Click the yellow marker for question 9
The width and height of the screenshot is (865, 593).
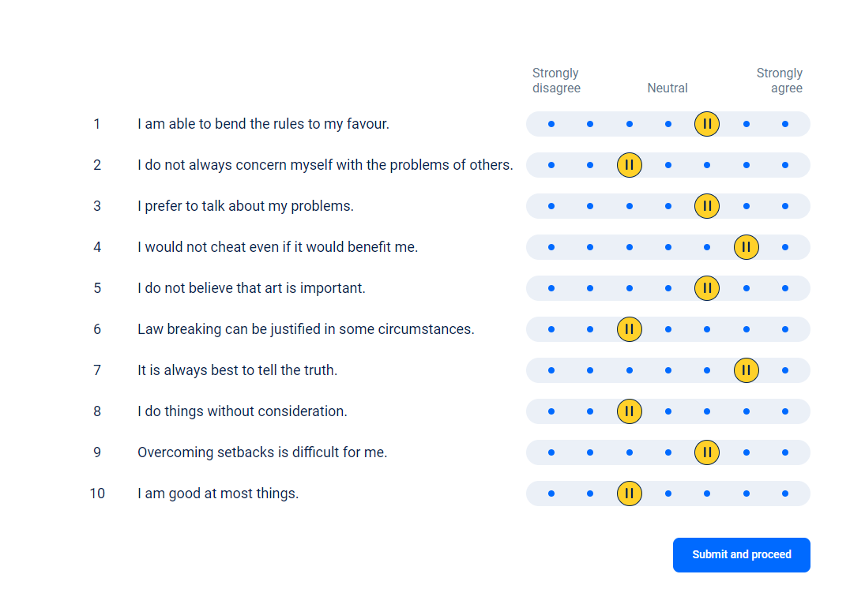[707, 452]
